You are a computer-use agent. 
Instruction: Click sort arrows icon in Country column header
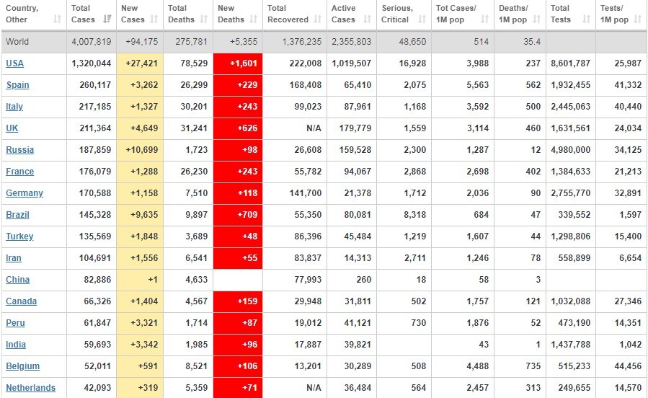click(58, 19)
